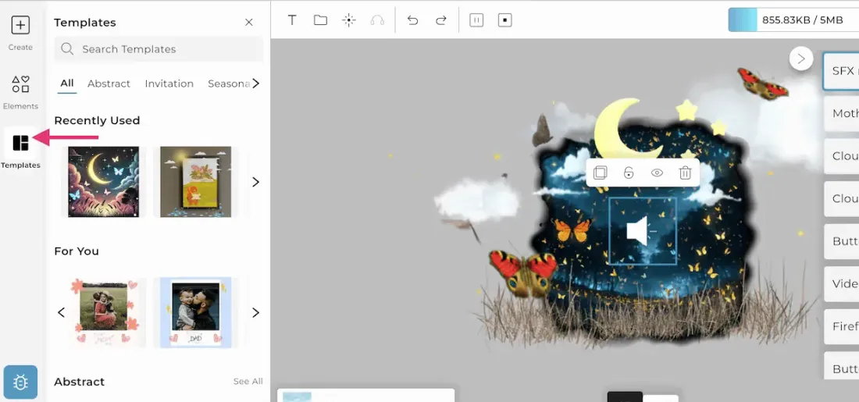
Task: Select the All templates tab
Action: click(x=67, y=84)
